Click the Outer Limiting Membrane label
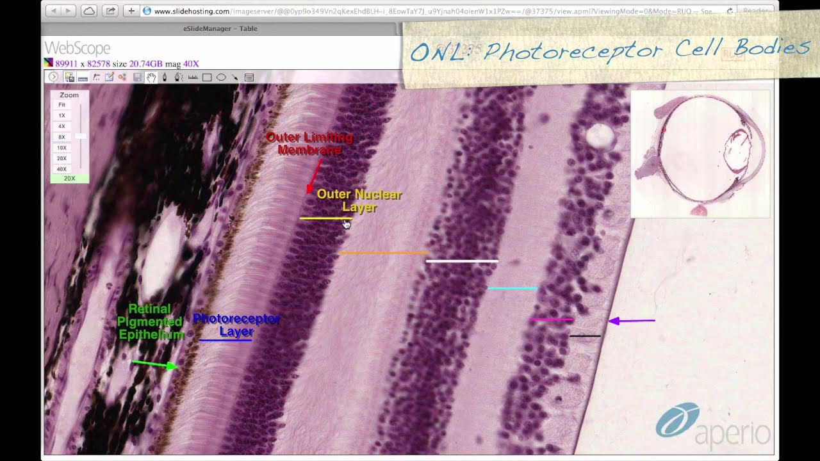Screen dimensions: 820x461 tap(309, 143)
